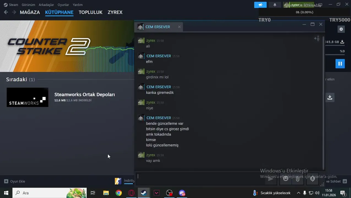Invite a friend with the add-person chat icon

coord(317,38)
